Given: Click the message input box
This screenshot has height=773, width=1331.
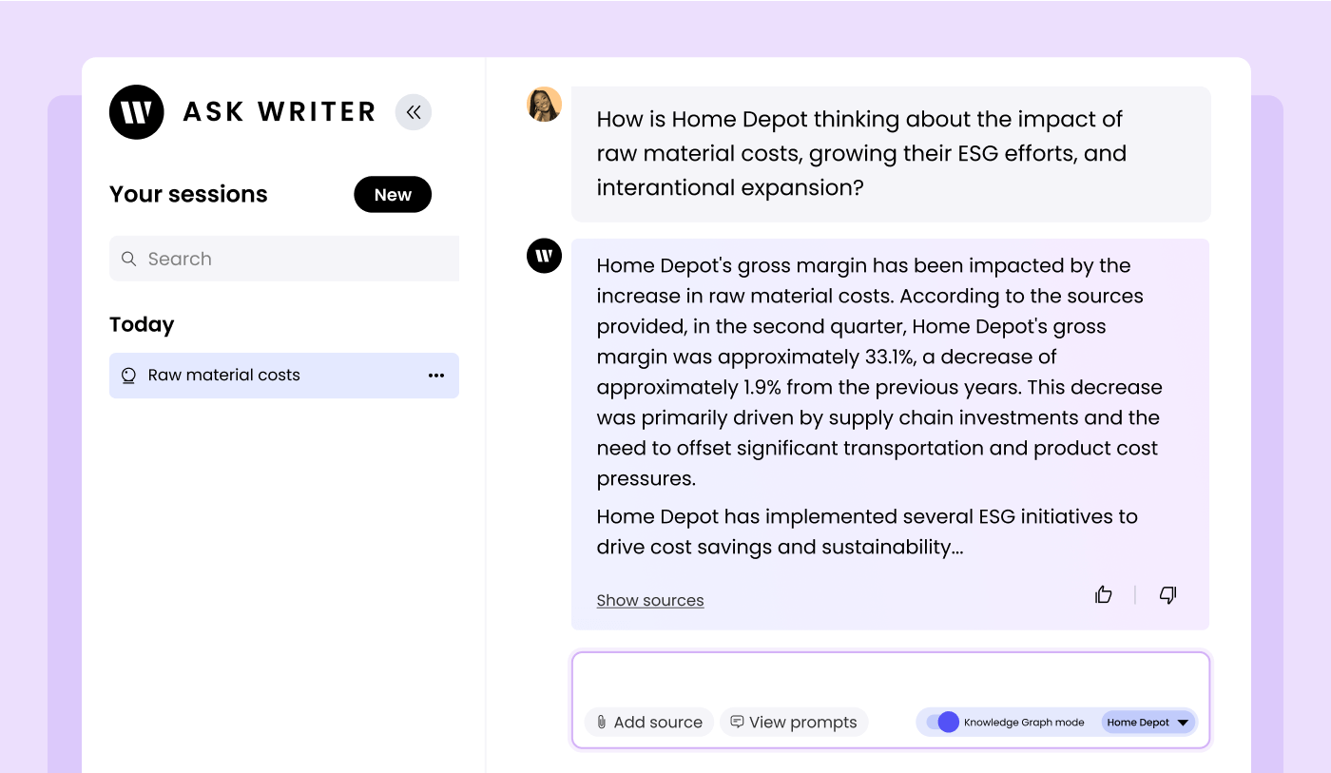Looking at the screenshot, I should tap(891, 701).
